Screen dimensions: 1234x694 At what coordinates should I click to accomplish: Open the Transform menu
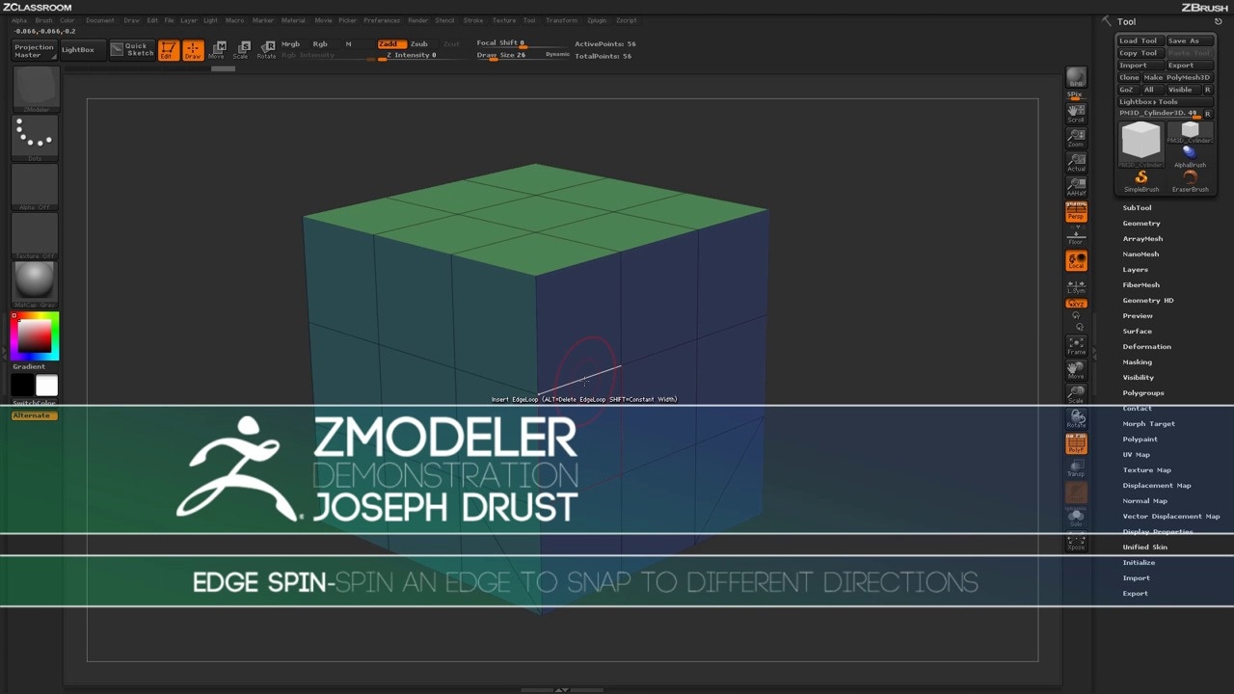[562, 20]
